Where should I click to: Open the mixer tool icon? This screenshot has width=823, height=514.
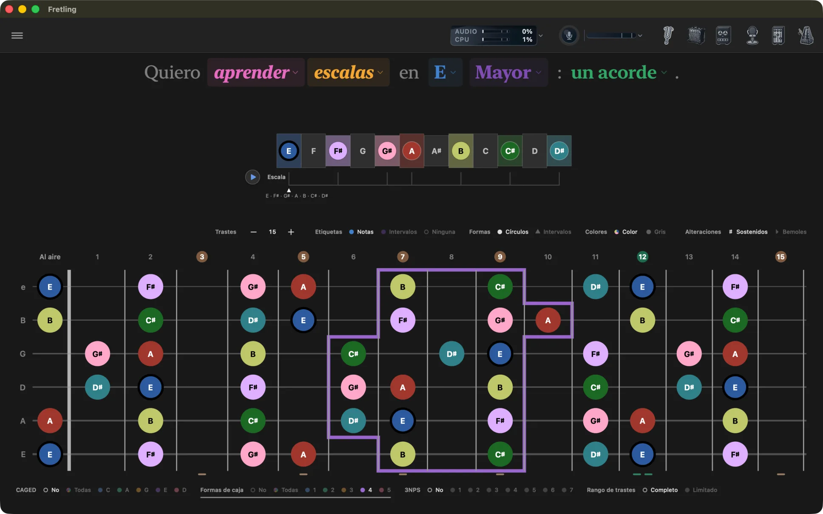click(x=778, y=35)
